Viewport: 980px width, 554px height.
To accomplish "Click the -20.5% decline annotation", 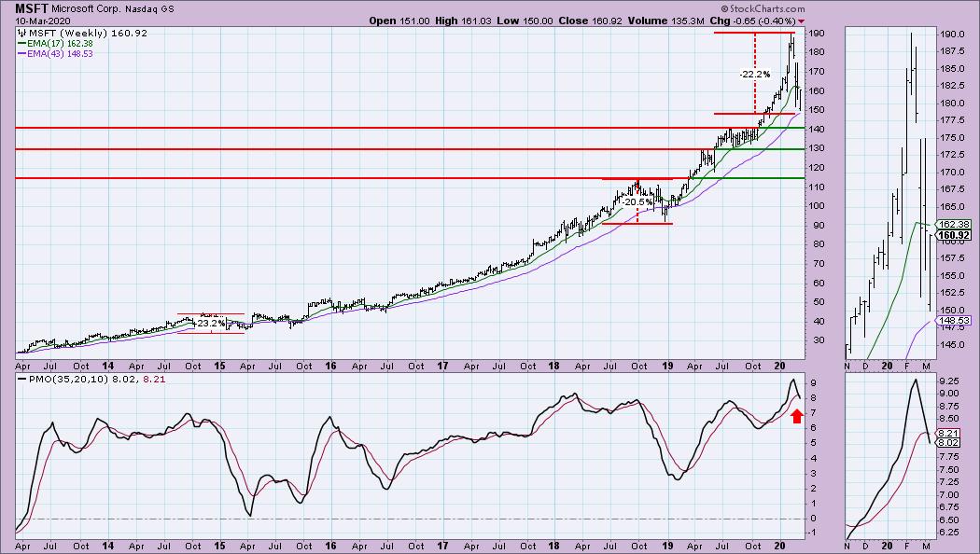I will (637, 202).
